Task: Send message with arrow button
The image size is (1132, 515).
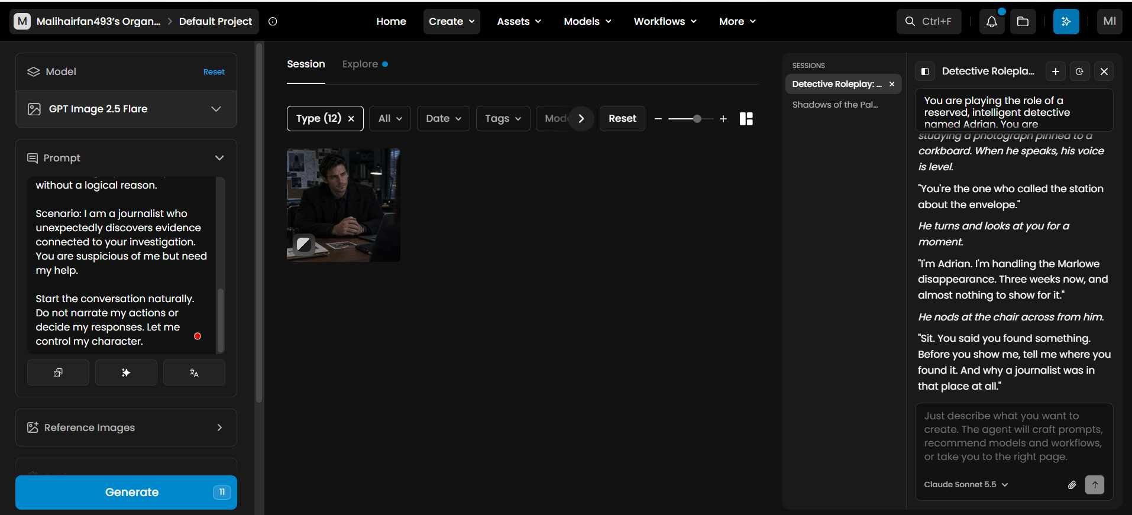Action: [1095, 485]
